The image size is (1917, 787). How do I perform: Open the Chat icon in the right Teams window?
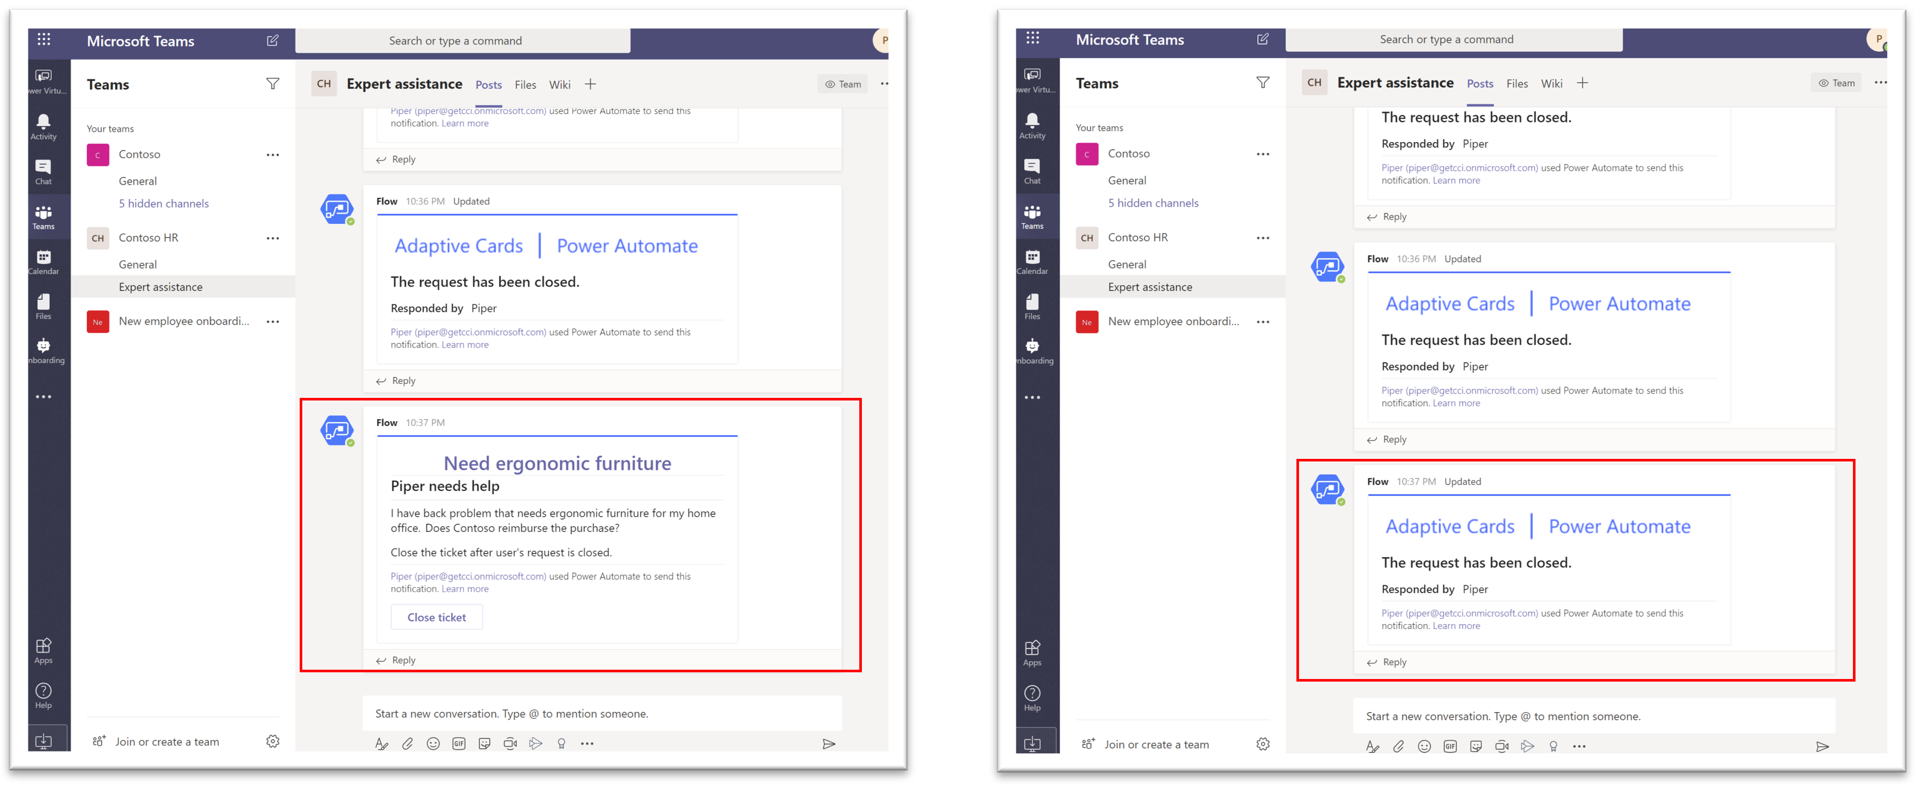click(1032, 170)
